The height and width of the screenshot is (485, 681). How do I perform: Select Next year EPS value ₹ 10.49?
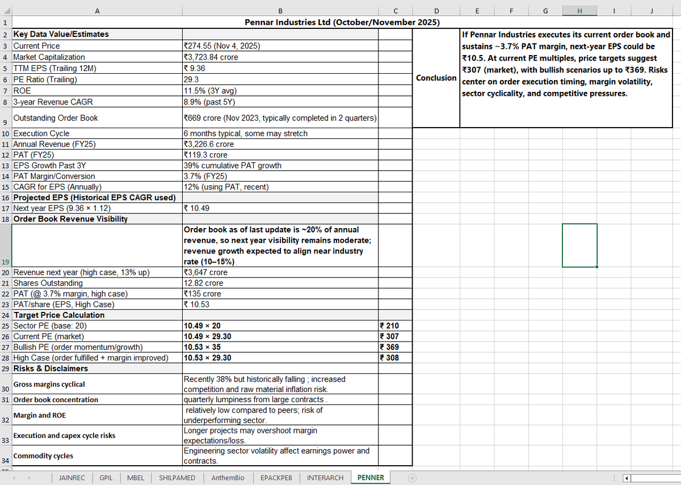click(280, 208)
